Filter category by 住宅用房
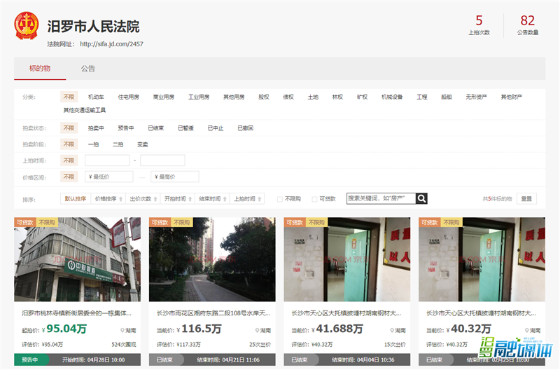This screenshot has height=370, width=560. (x=128, y=97)
